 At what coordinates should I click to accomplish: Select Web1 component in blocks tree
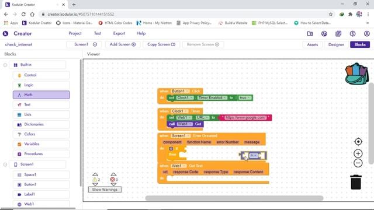click(41, 204)
